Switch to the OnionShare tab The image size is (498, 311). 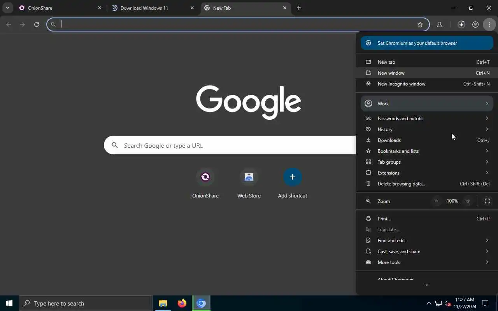point(61,8)
